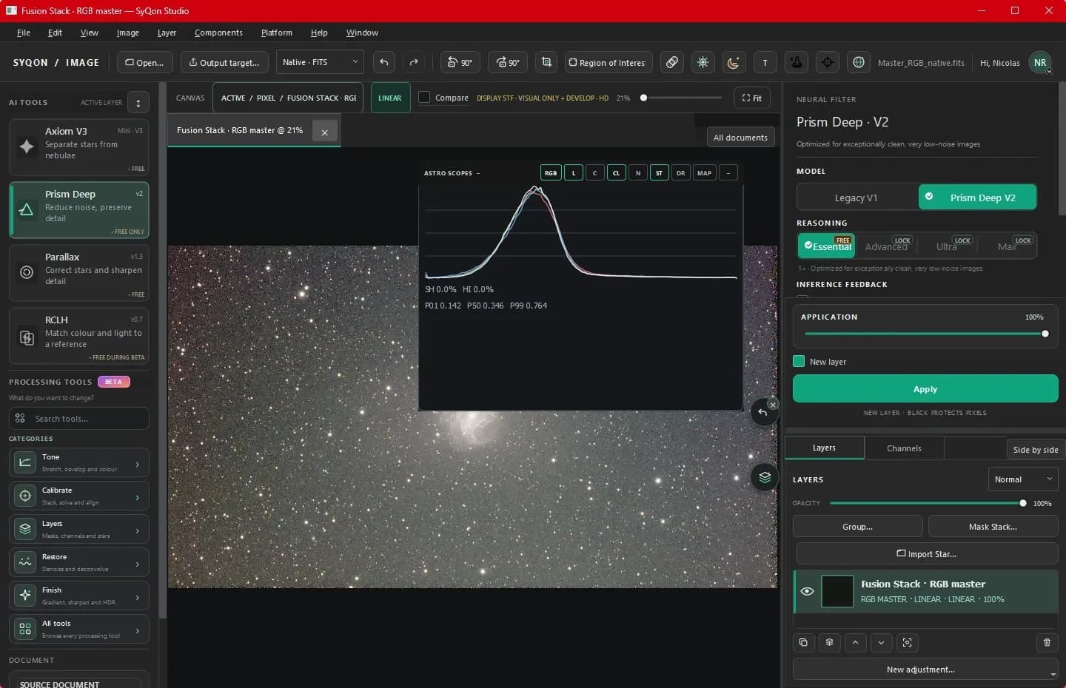Click the undo arrow in the toolbar
The width and height of the screenshot is (1066, 688).
click(383, 62)
